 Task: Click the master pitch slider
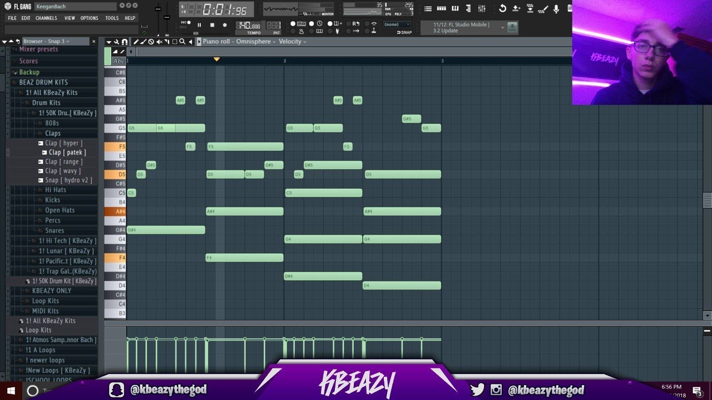tap(167, 18)
